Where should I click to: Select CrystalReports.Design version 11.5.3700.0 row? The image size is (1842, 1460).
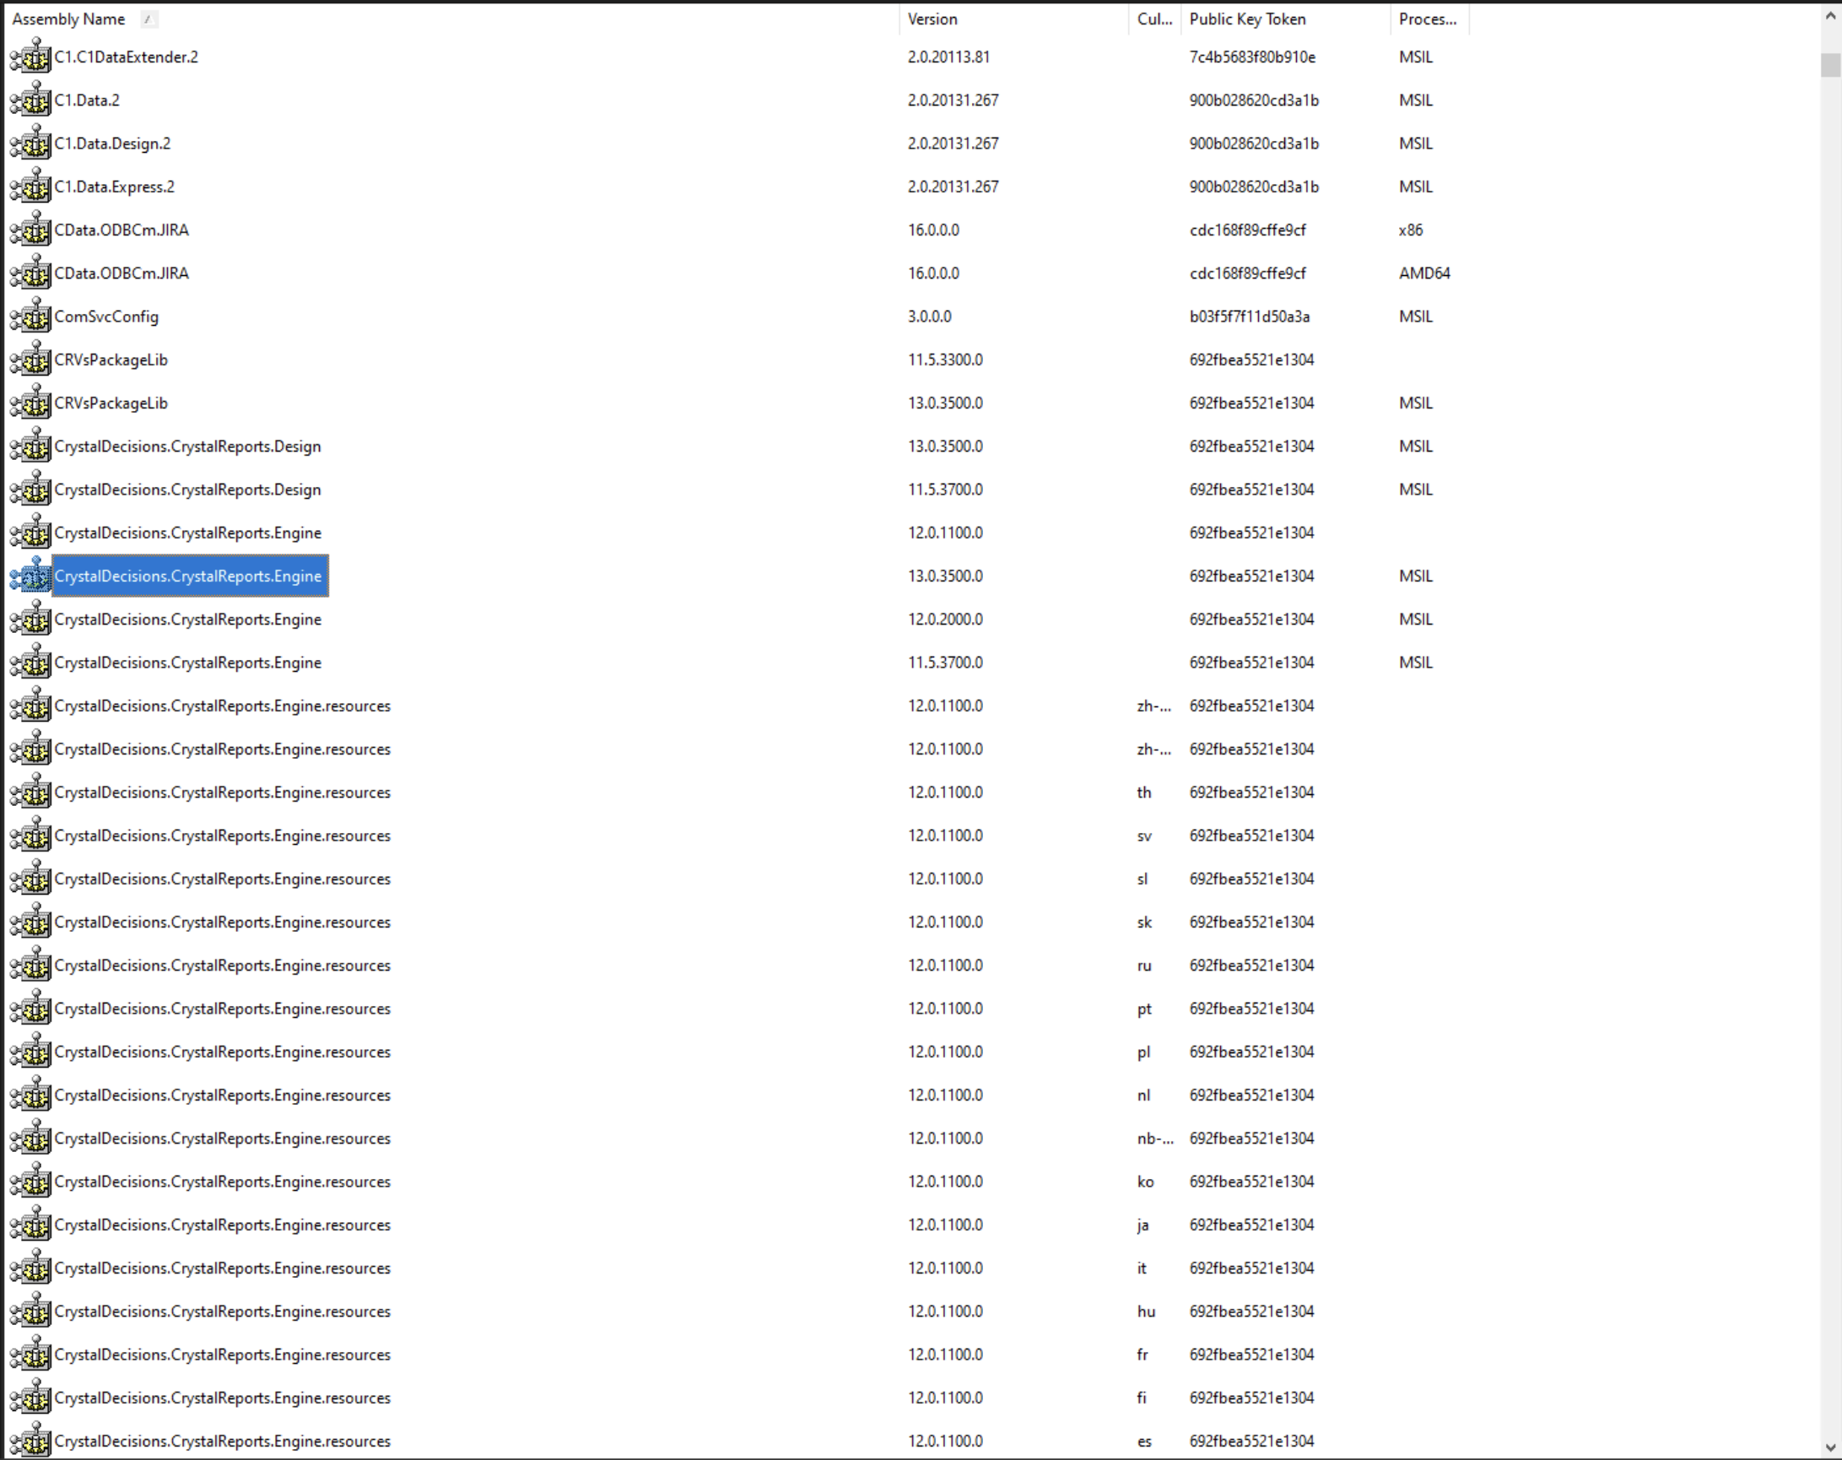coord(187,489)
